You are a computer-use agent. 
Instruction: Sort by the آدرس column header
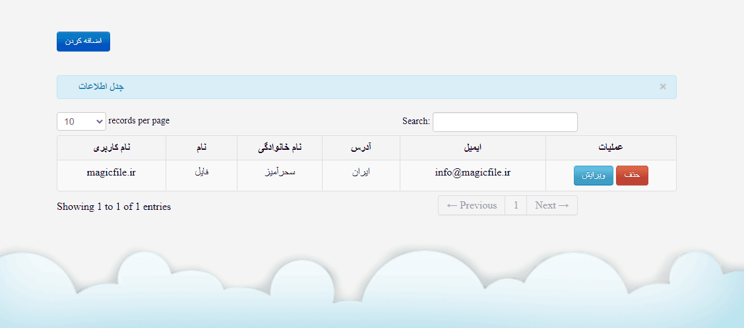[361, 148]
